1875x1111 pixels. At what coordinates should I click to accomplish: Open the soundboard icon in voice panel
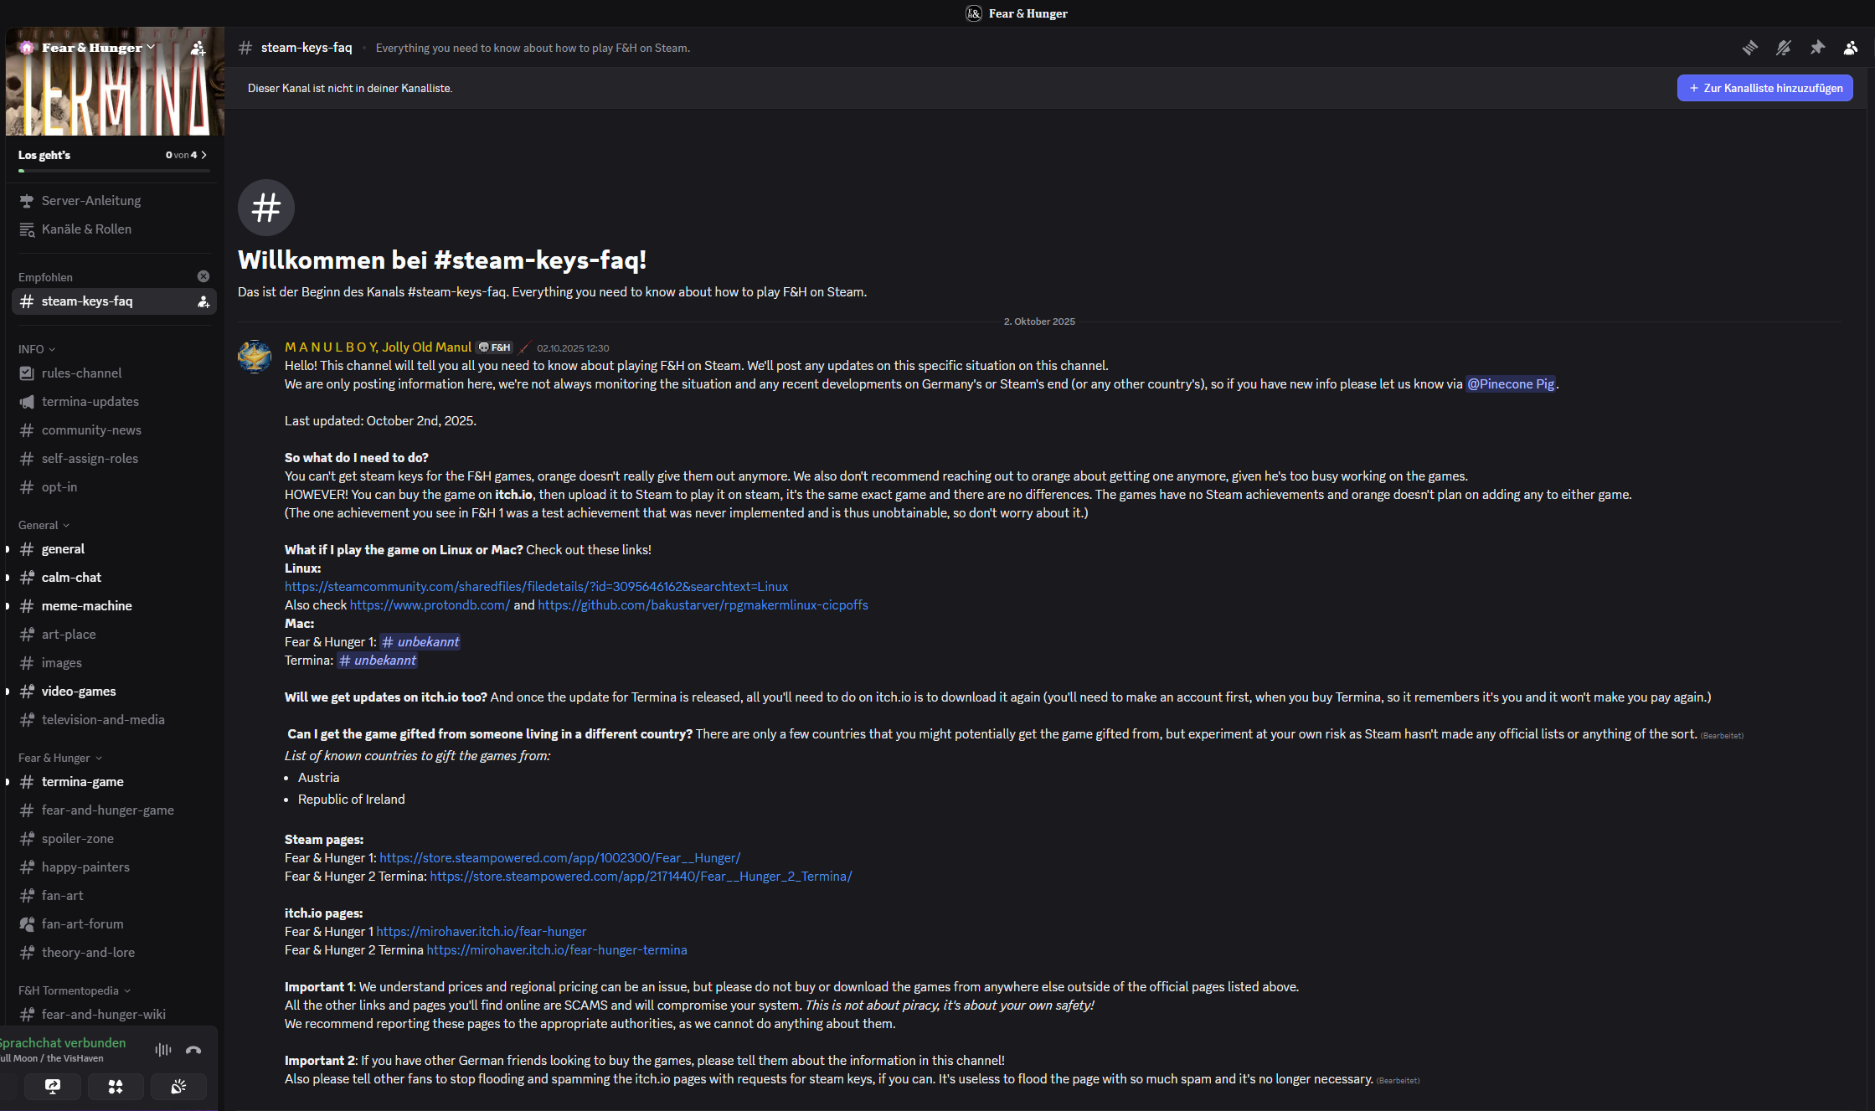tap(178, 1087)
